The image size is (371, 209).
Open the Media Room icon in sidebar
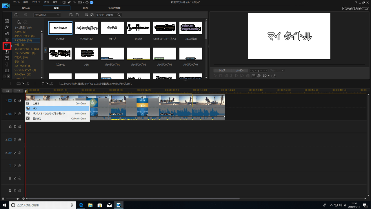point(7,21)
